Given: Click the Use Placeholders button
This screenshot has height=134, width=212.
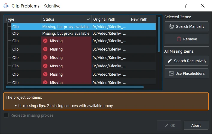Looking at the screenshot, I should coord(186,73).
